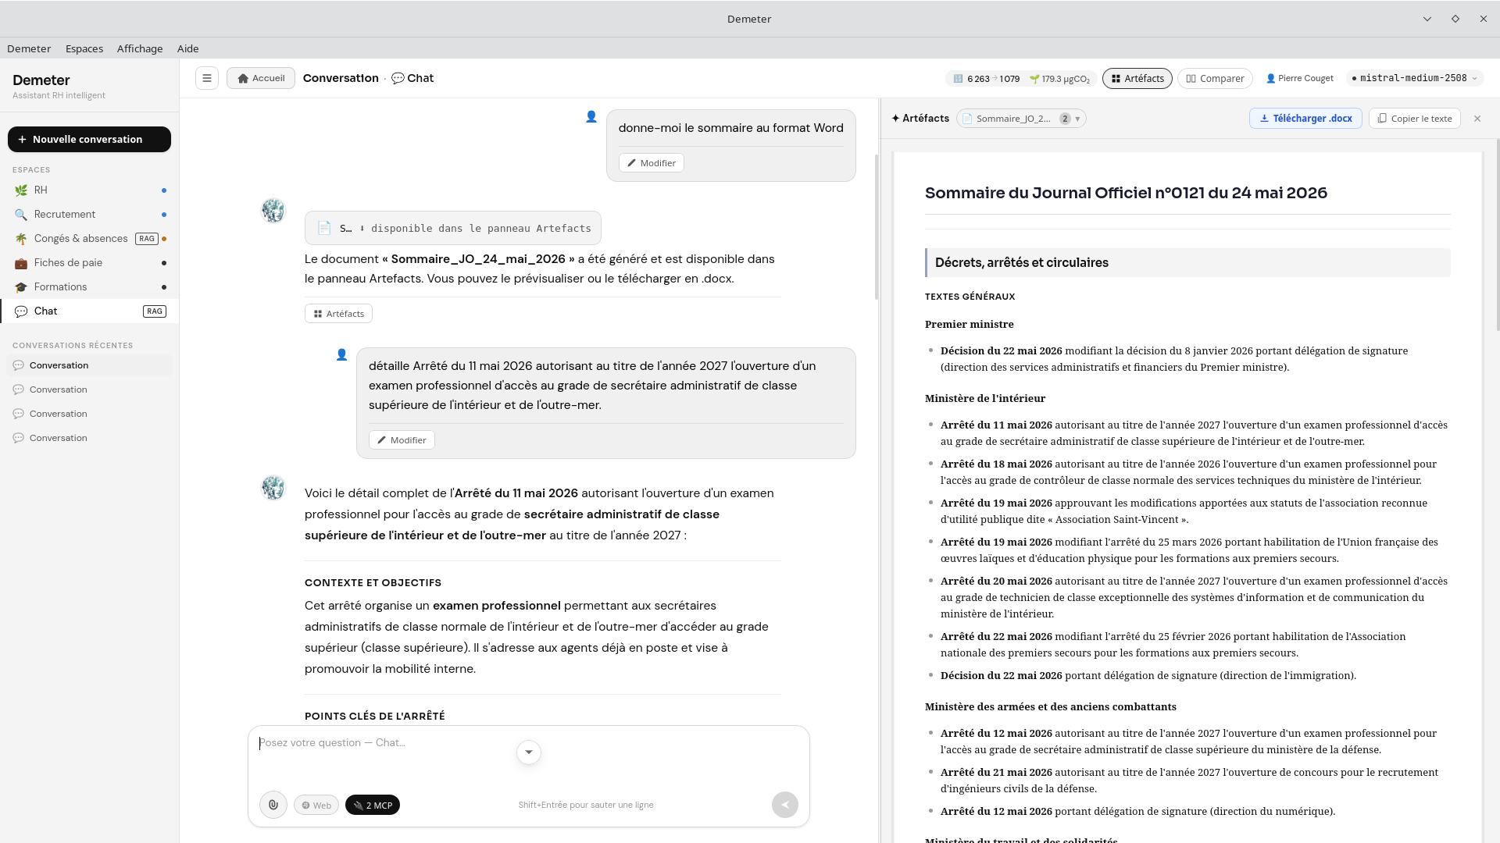Send message with arrow button
The width and height of the screenshot is (1500, 843).
785,805
